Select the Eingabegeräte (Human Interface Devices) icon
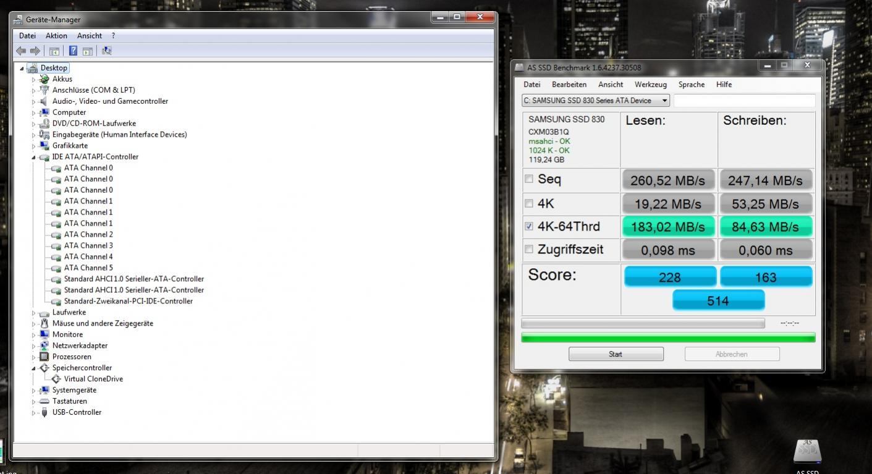This screenshot has height=474, width=872. 44,135
